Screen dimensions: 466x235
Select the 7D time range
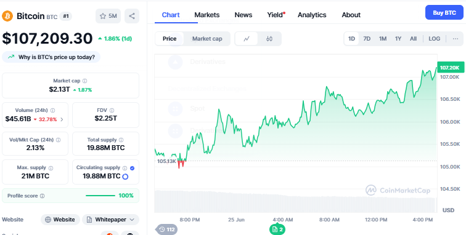click(367, 39)
